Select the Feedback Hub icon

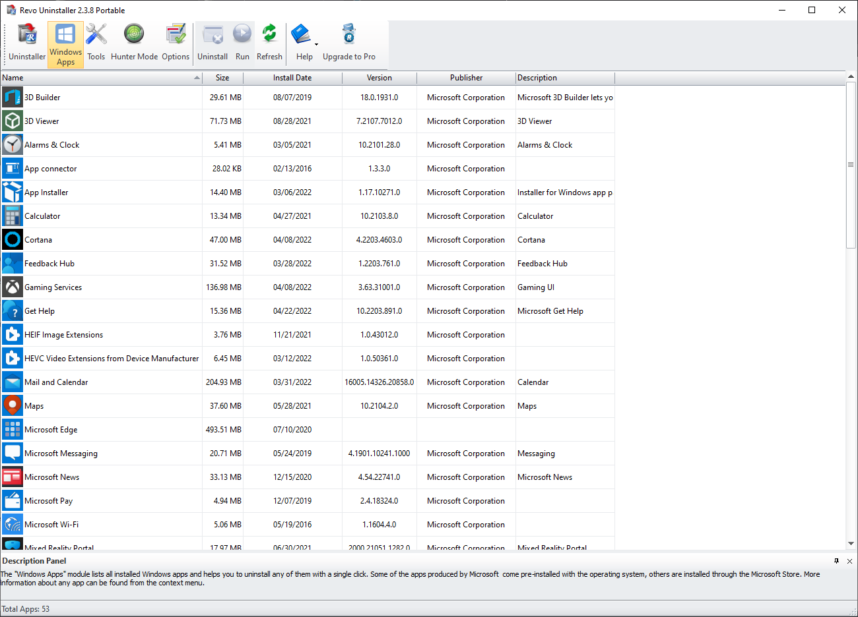coord(13,264)
